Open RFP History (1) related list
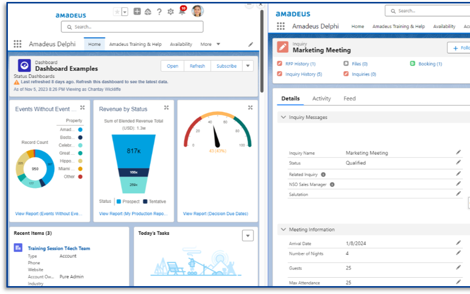The width and height of the screenshot is (470, 294). pyautogui.click(x=300, y=64)
